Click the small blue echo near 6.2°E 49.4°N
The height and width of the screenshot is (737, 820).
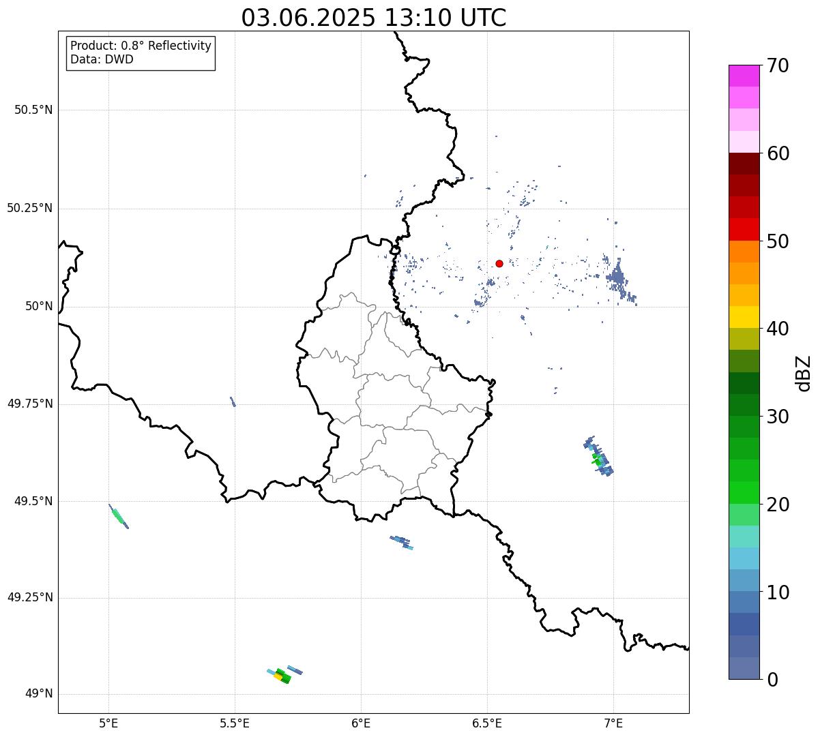[402, 543]
